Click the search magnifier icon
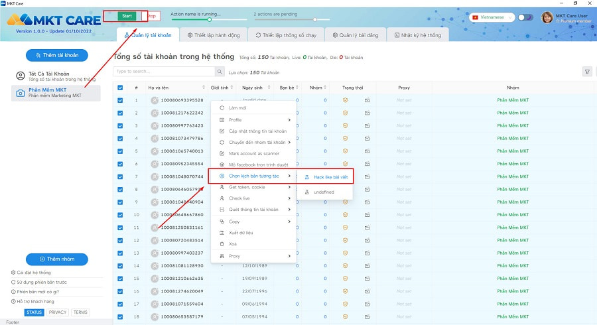The image size is (597, 325). point(220,72)
